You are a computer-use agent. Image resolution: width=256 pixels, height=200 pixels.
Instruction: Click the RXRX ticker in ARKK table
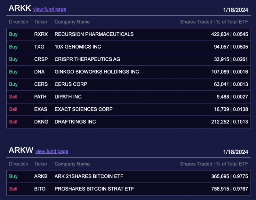(41, 34)
